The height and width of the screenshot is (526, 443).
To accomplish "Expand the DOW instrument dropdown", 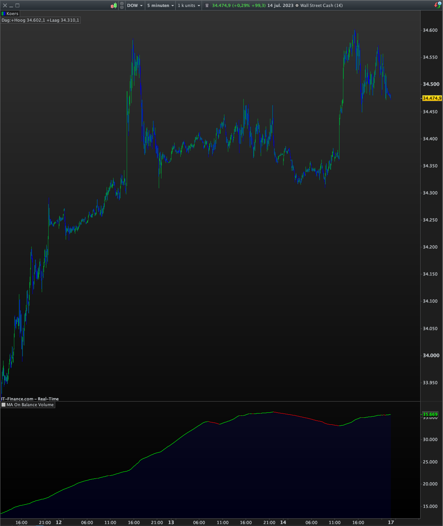I will pyautogui.click(x=135, y=5).
